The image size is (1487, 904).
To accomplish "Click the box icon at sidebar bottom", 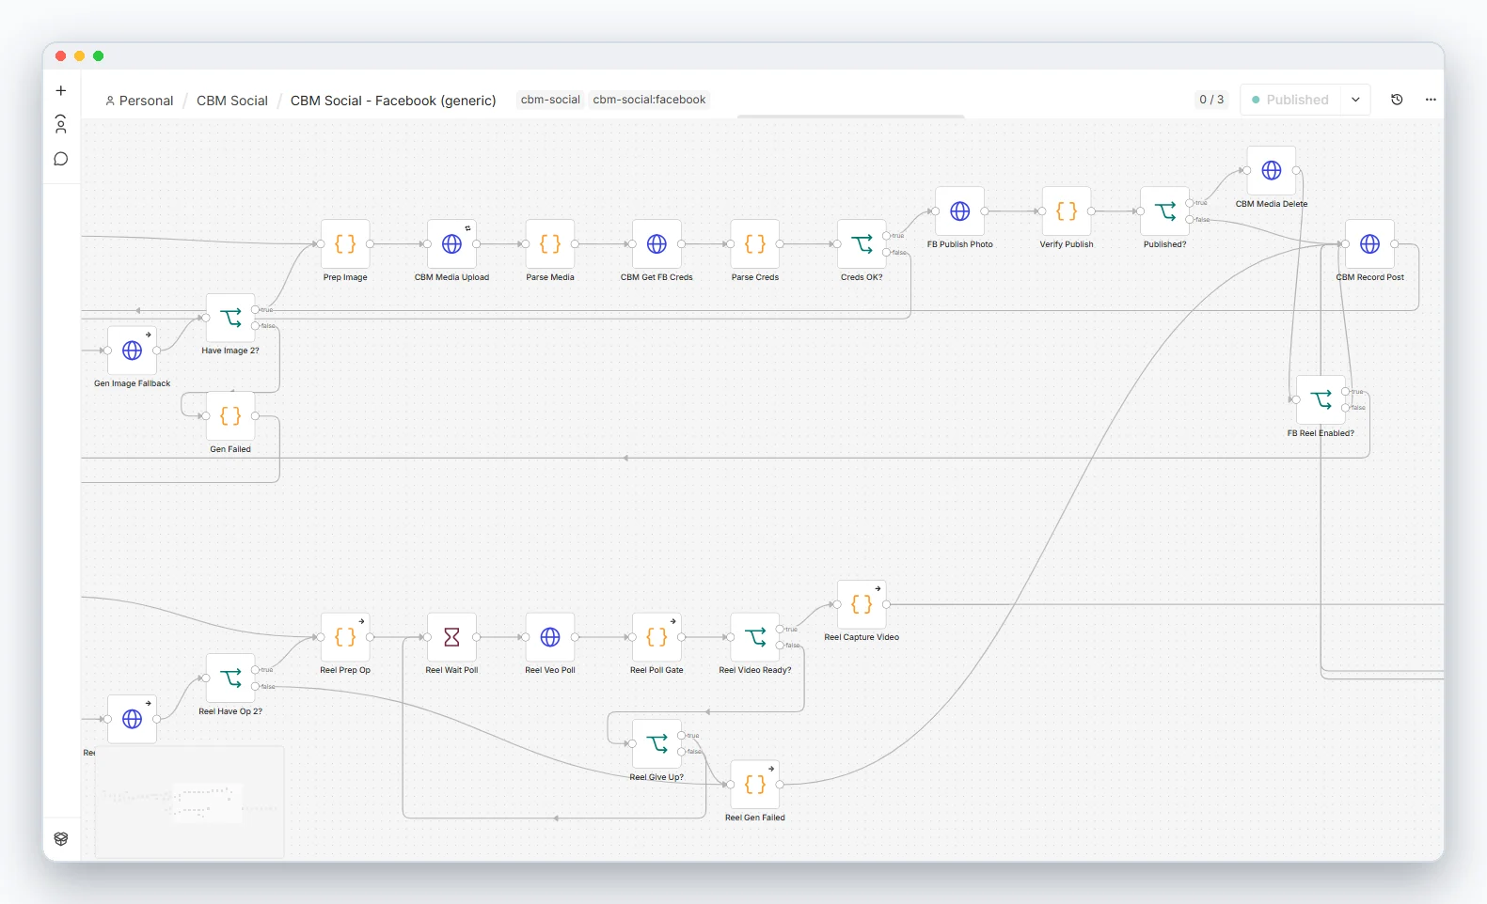I will pos(61,839).
